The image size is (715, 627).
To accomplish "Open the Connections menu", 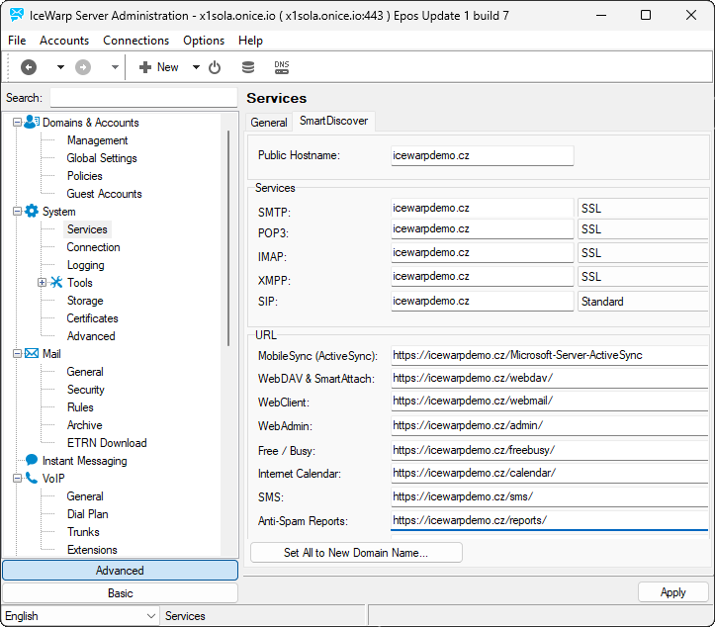I will pos(135,41).
